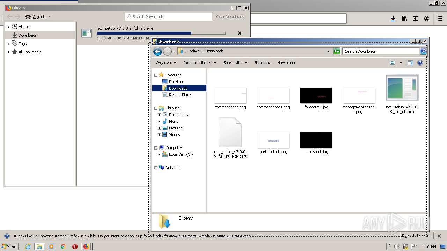Click Explorer back arrow button
Screen dimensions: 447x251
point(157,52)
